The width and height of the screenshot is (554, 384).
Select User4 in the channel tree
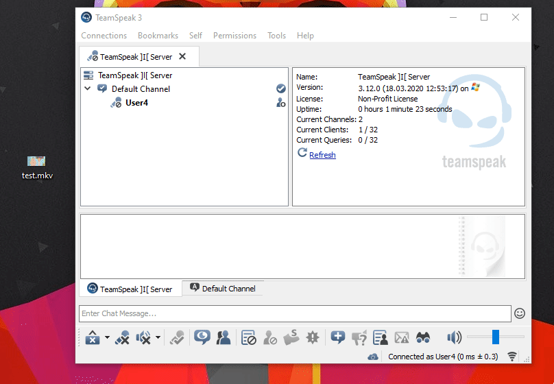136,103
